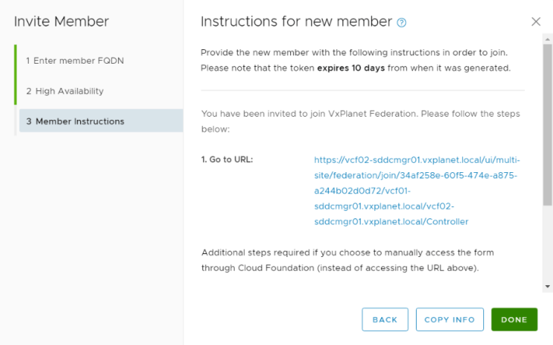Screen dimensions: 553x345
Task: Click the scrollbar down arrow
Action: (x=548, y=287)
